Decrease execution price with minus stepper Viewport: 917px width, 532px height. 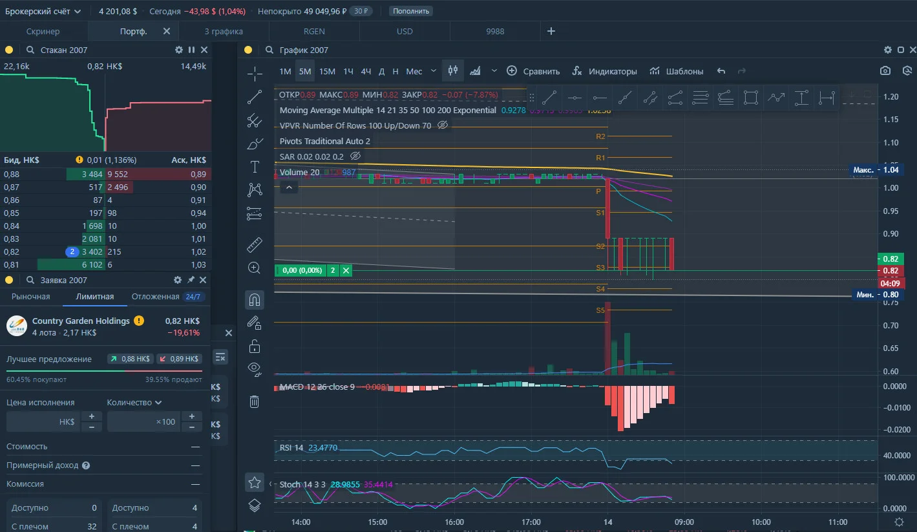click(92, 427)
